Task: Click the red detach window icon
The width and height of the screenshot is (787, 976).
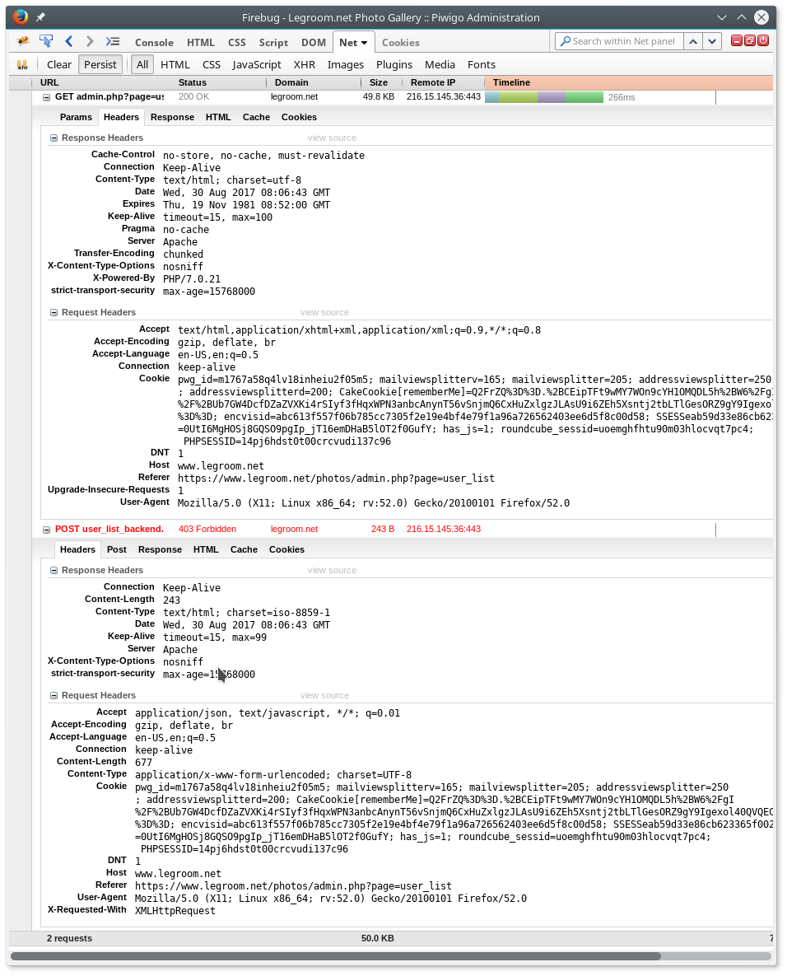Action: (750, 40)
